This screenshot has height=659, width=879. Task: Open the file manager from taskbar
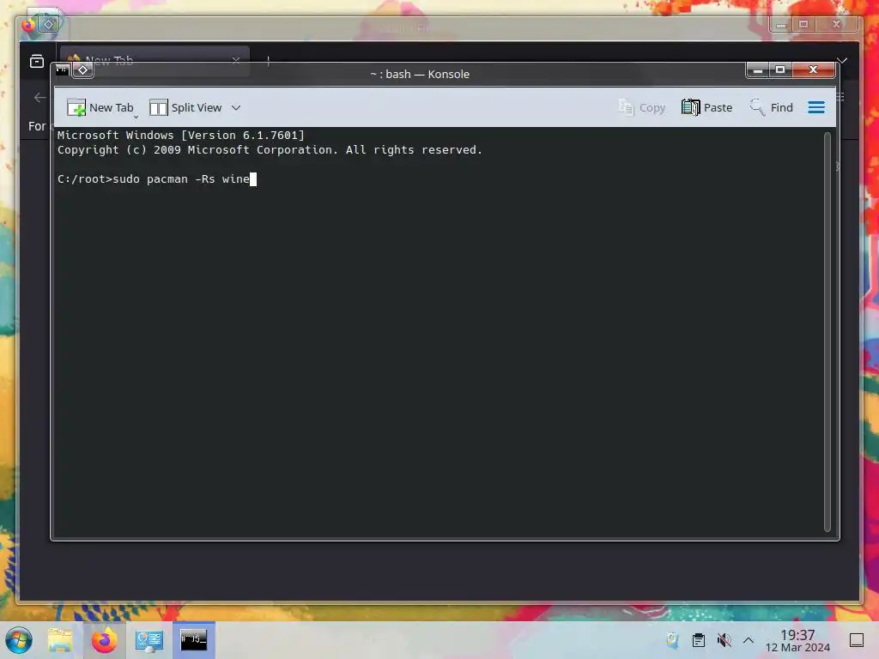(x=60, y=640)
